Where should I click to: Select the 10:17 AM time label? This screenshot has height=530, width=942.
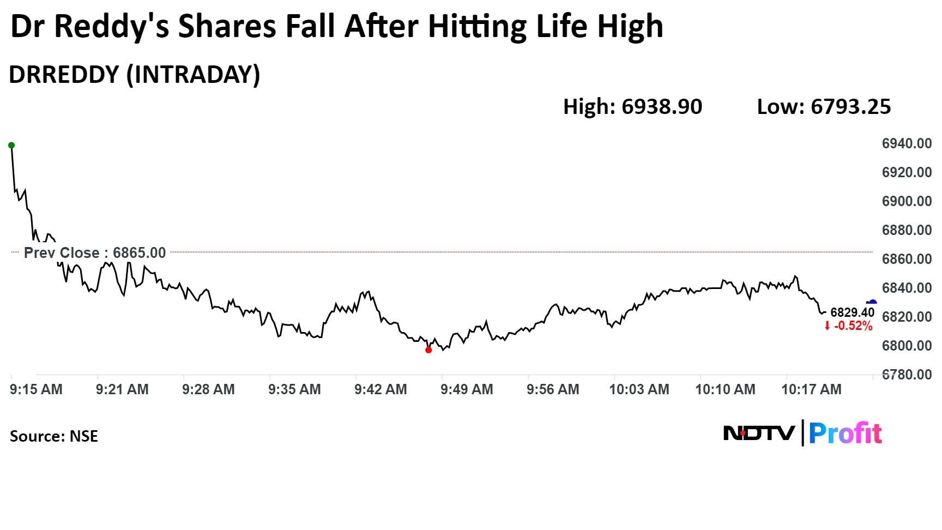(811, 389)
